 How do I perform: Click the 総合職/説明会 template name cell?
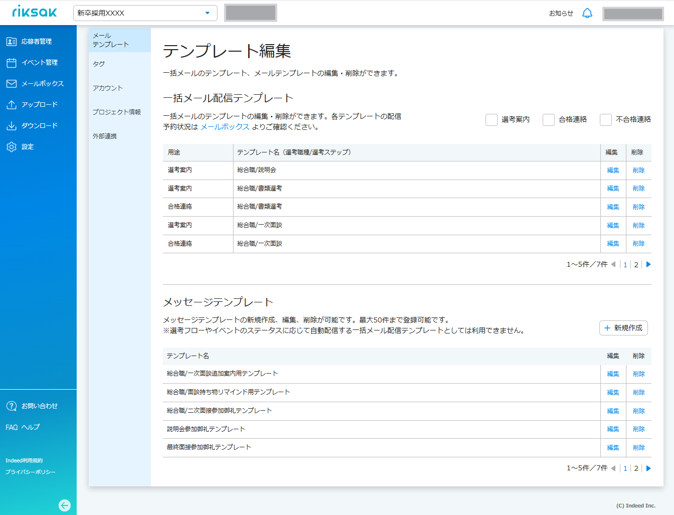(416, 170)
